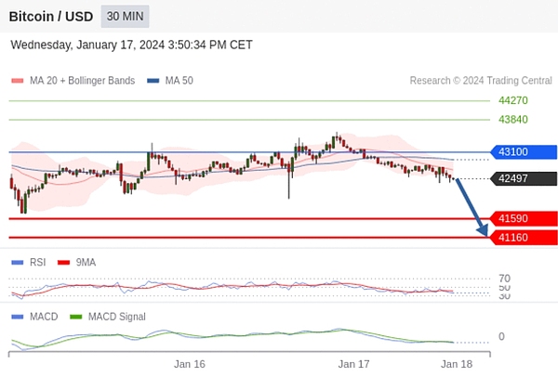The image size is (558, 377).
Task: Select the 44270 resistance level label
Action: (x=512, y=100)
